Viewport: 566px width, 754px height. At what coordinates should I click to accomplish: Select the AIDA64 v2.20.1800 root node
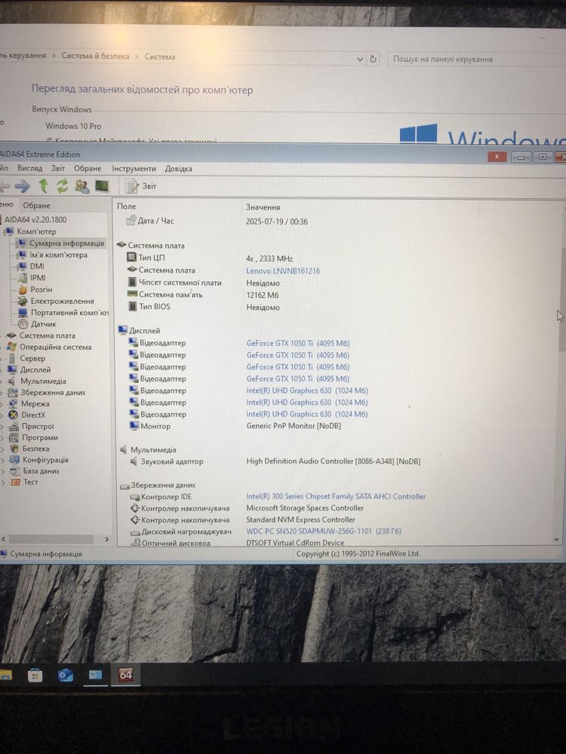pos(35,219)
